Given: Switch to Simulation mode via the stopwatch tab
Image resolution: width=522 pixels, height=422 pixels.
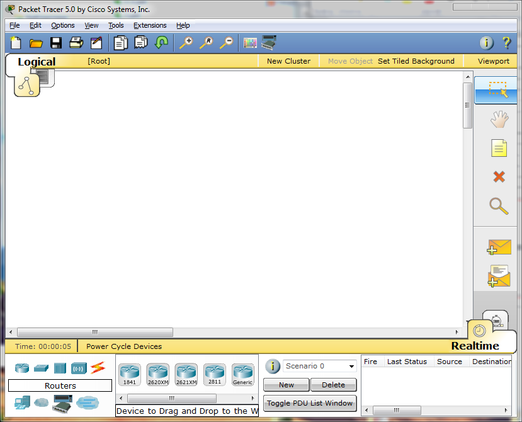Looking at the screenshot, I should coord(496,321).
